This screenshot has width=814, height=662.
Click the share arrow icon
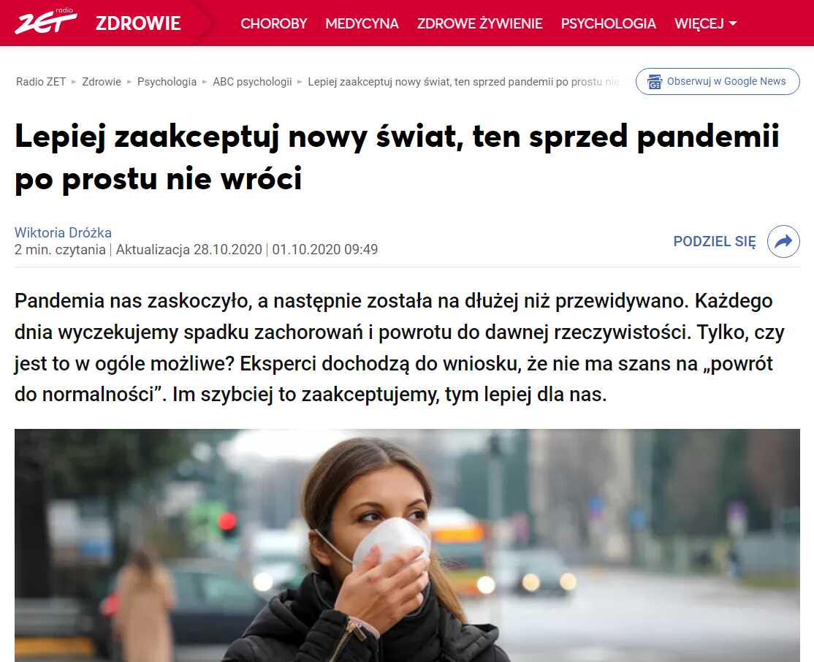tap(783, 241)
